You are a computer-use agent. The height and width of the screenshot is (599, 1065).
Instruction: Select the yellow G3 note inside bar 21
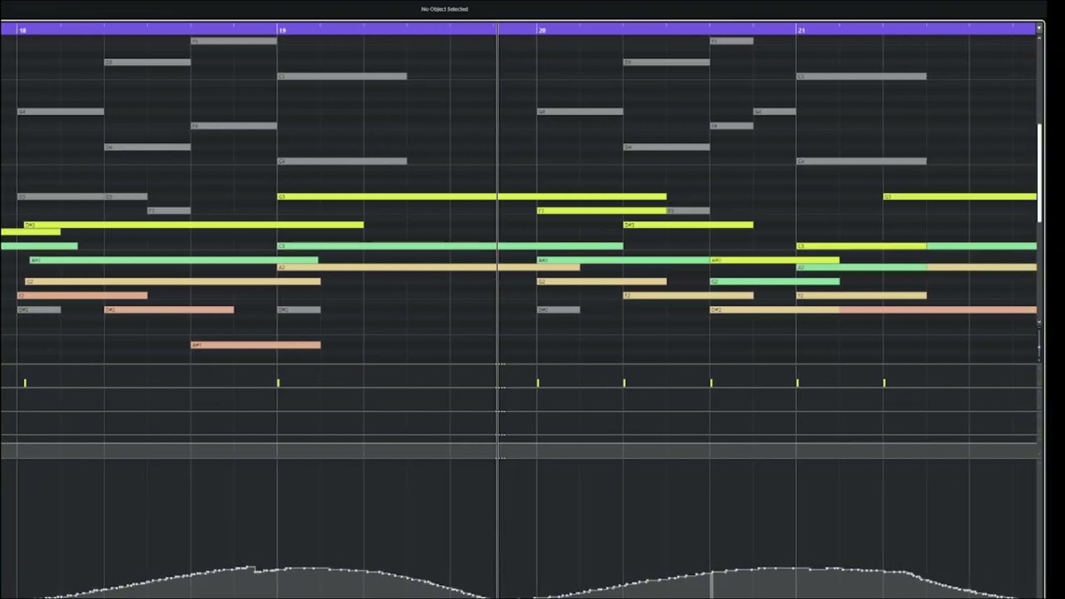(x=960, y=197)
